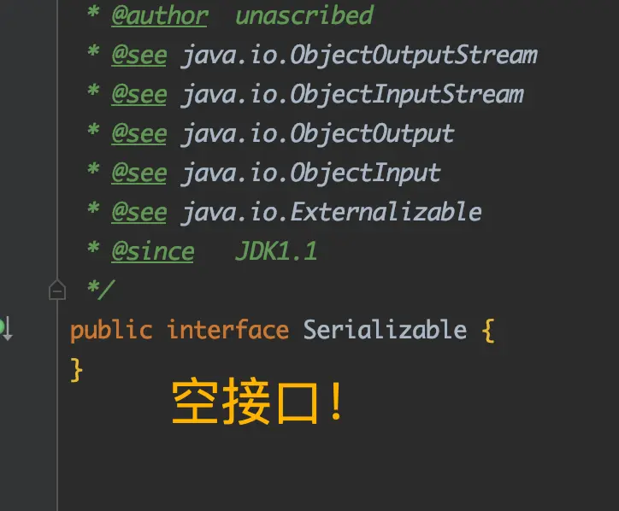619x511 pixels.
Task: Click the comment end marker */
Action: tap(101, 289)
